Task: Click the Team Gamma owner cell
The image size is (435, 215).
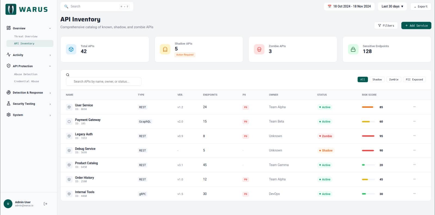Action: point(279,165)
